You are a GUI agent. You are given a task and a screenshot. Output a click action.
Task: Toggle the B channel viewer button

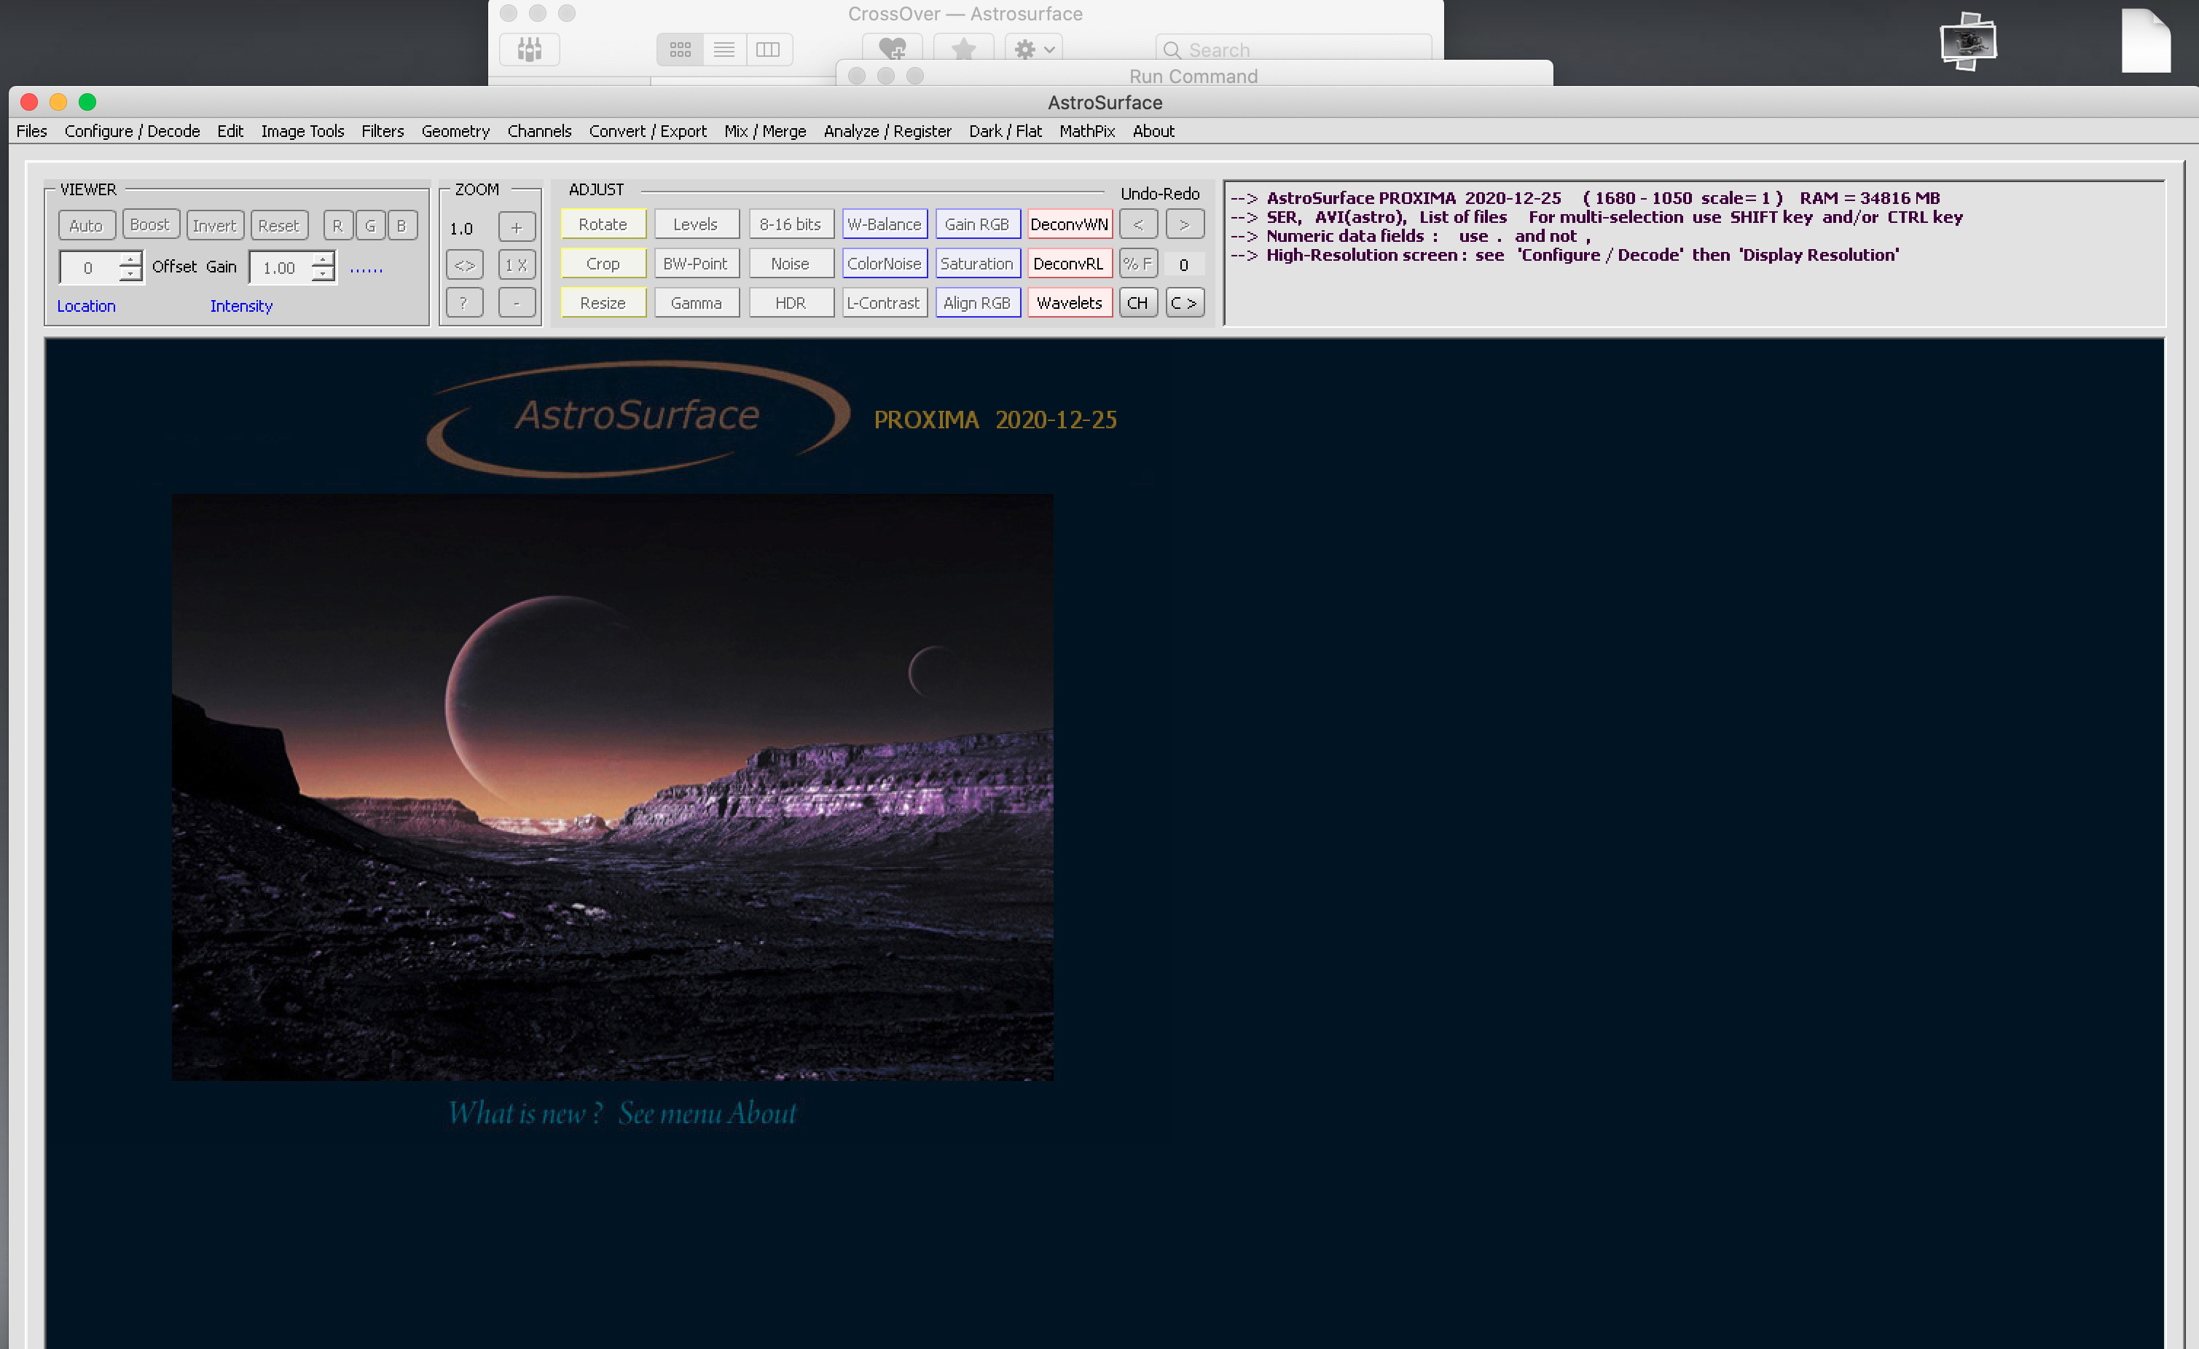tap(401, 226)
